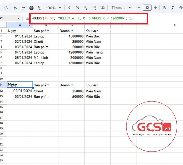The width and height of the screenshot is (183, 165).
Task: Increase font size with plus button
Action: [x=155, y=8]
